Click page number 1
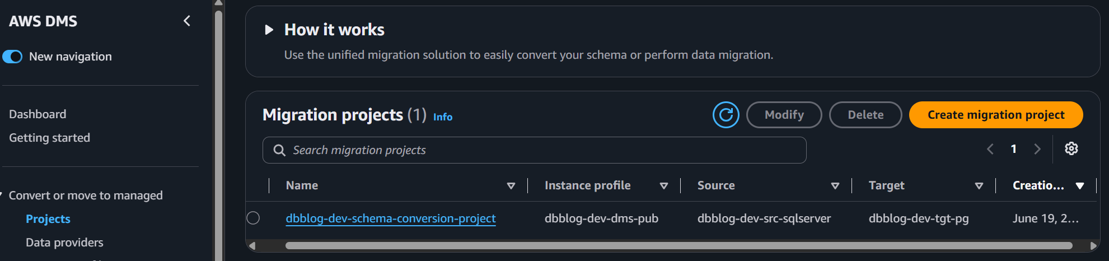Image resolution: width=1109 pixels, height=261 pixels. [1013, 149]
